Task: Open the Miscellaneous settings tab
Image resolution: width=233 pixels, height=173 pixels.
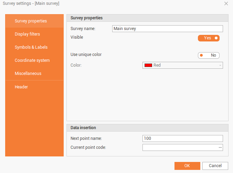Action: 34,74
